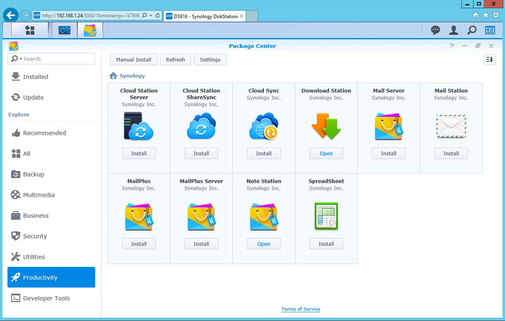Click the Mail Server package icon
This screenshot has width=505, height=321.
pyautogui.click(x=389, y=126)
